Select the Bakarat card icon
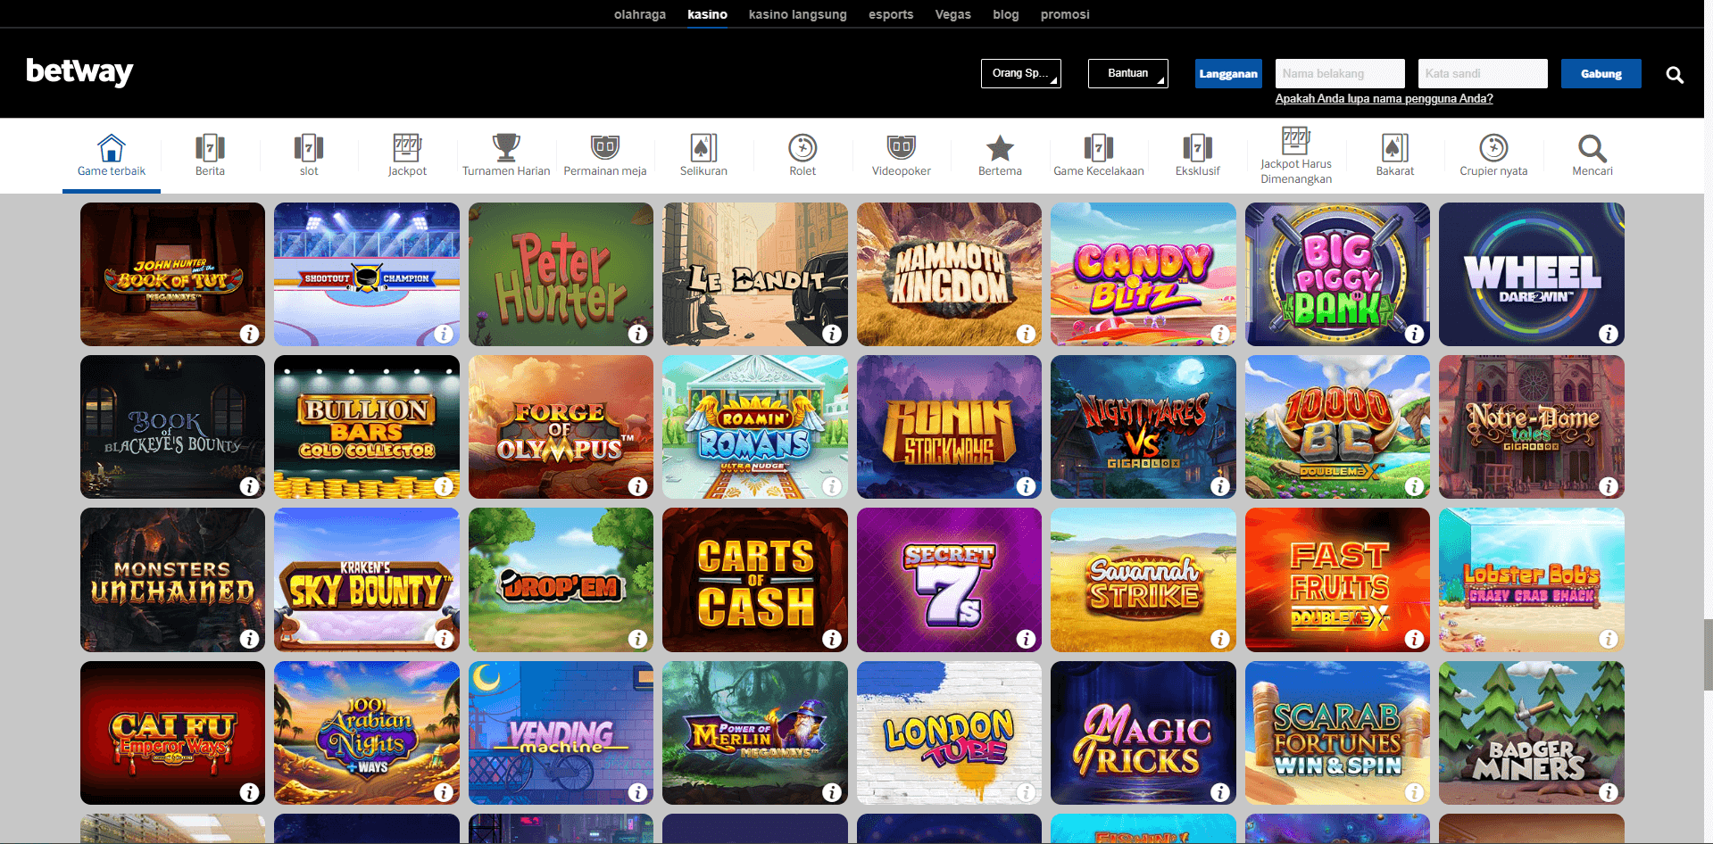 click(x=1395, y=147)
